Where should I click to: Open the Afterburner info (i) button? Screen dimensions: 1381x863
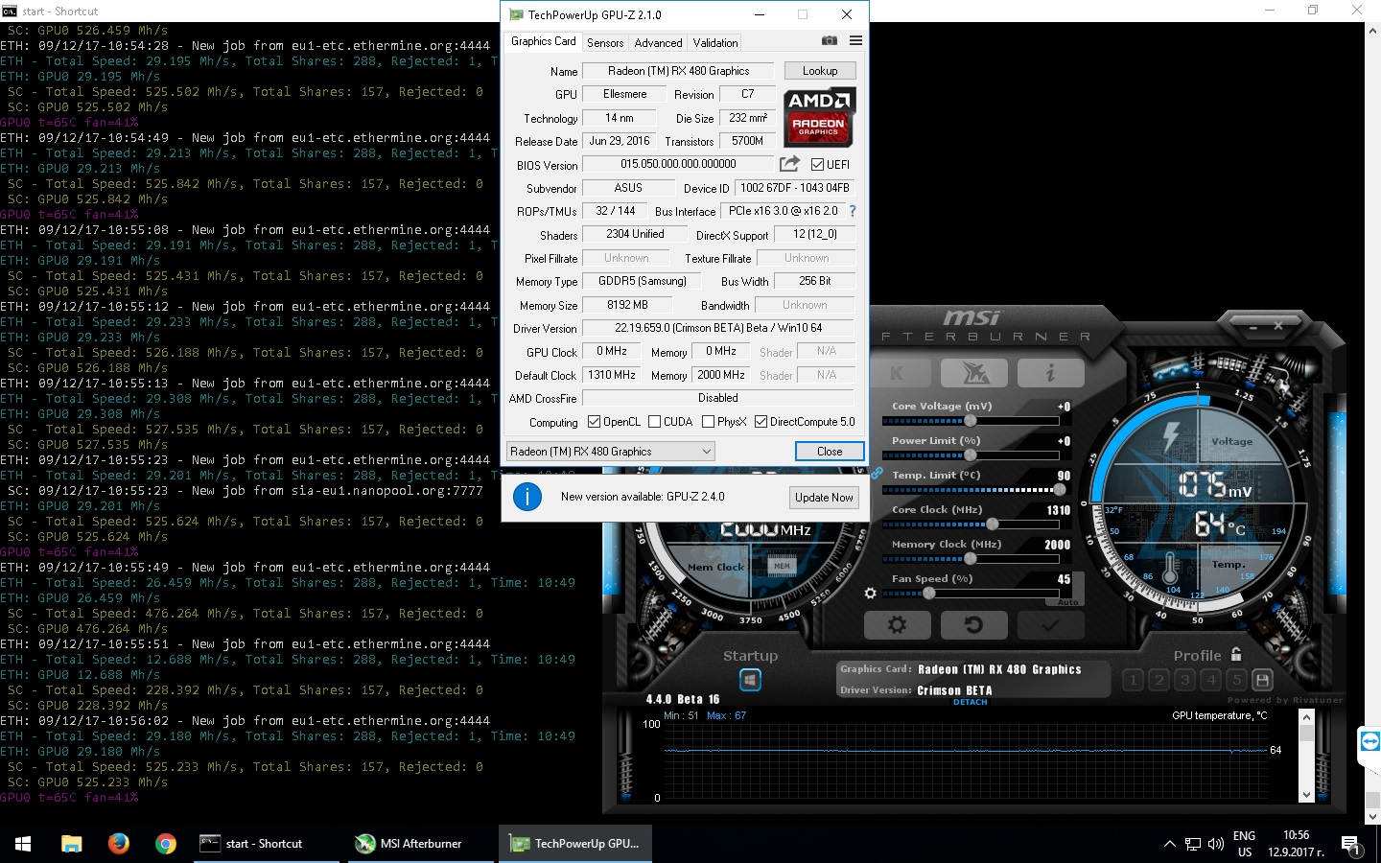click(1050, 373)
